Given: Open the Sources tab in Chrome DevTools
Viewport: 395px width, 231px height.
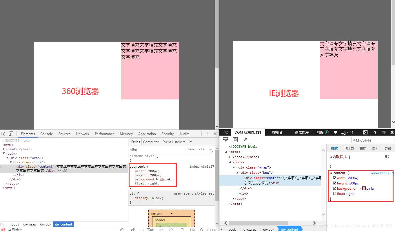Looking at the screenshot, I should [64, 134].
